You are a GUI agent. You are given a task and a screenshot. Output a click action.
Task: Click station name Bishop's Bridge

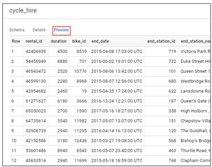pos(195,141)
